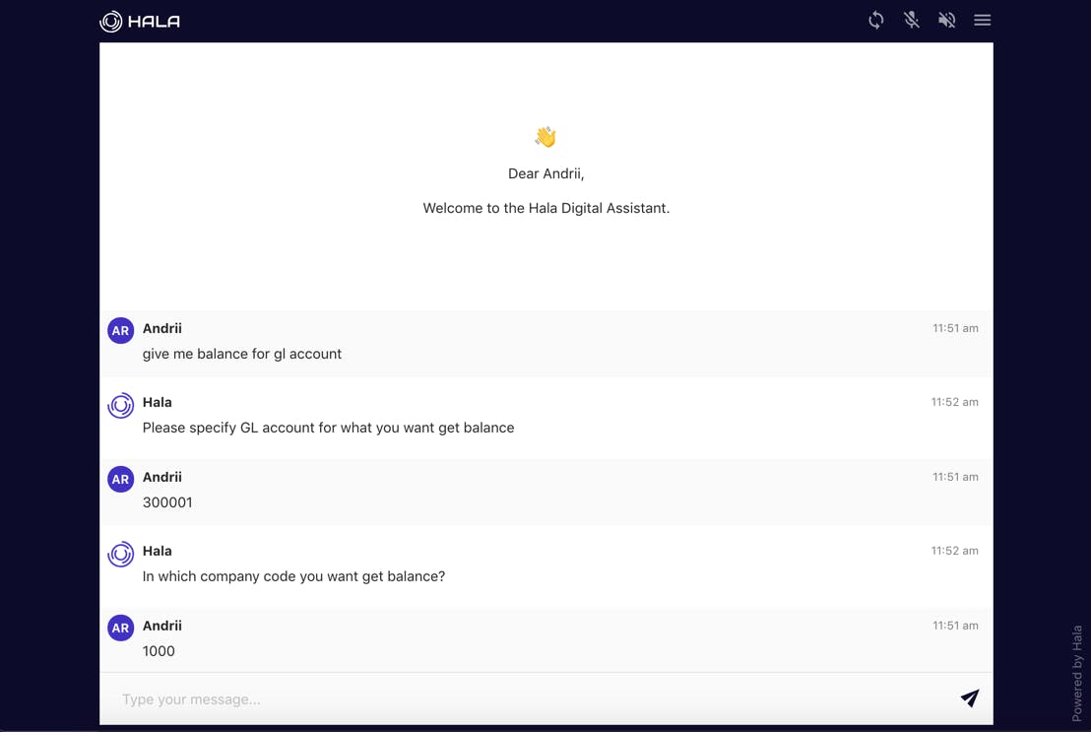Click 'Andrii' name above '300001'
This screenshot has width=1091, height=732.
click(x=162, y=477)
